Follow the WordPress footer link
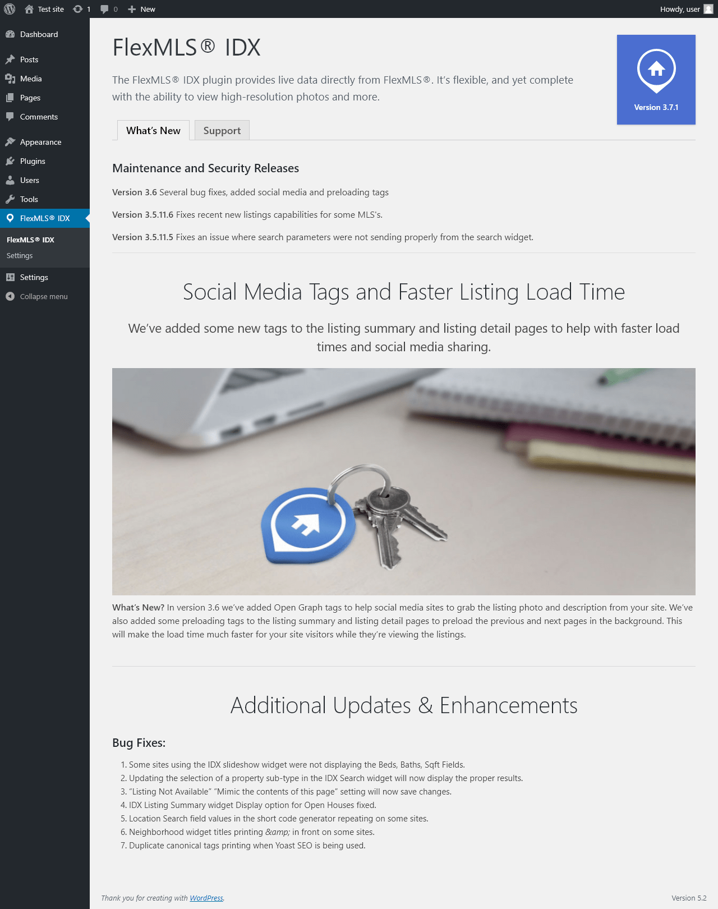Viewport: 718px width, 909px height. tap(206, 898)
